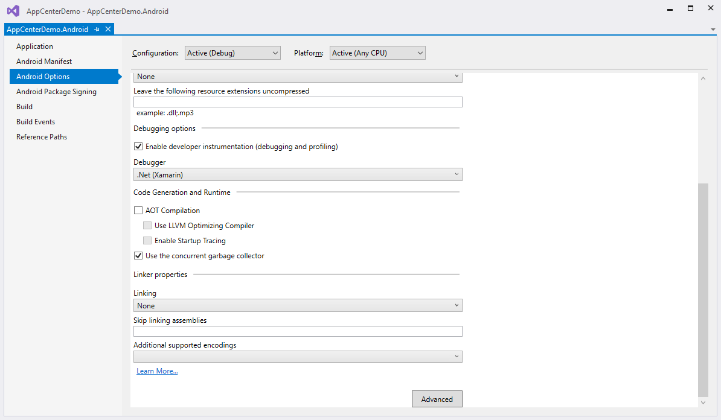The height and width of the screenshot is (420, 721).
Task: Go to Android Package Signing page
Action: pos(56,92)
